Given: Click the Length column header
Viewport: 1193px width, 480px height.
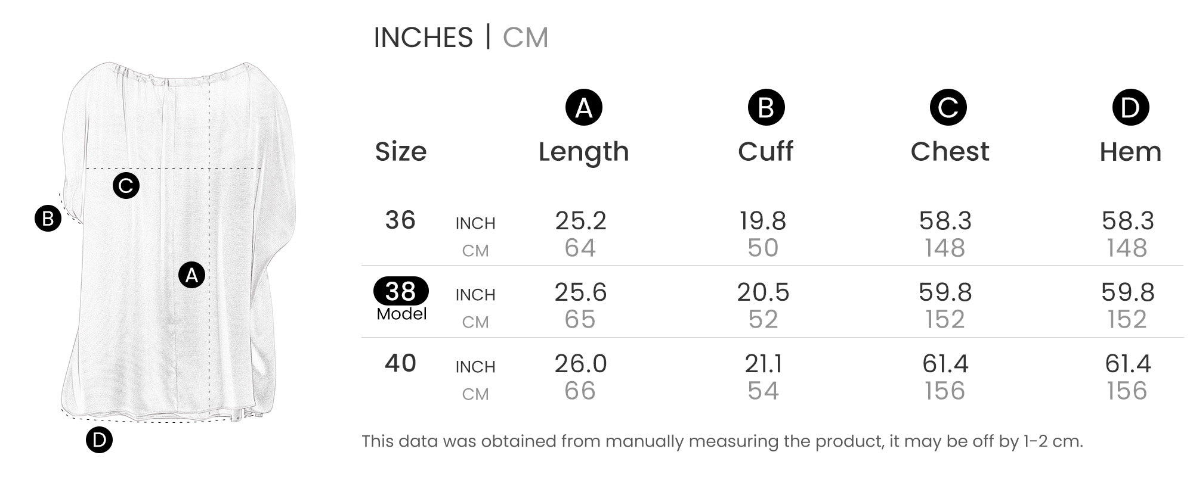Looking at the screenshot, I should coord(583,152).
